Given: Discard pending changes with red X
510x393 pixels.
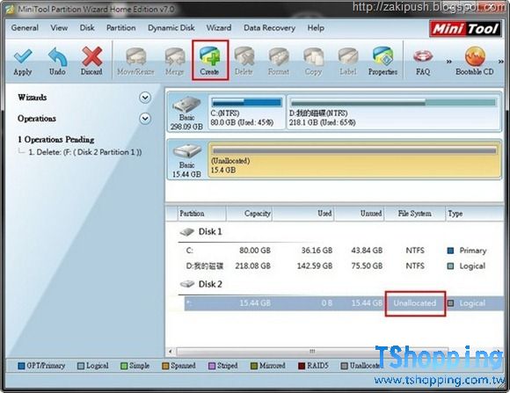Looking at the screenshot, I should pyautogui.click(x=91, y=62).
